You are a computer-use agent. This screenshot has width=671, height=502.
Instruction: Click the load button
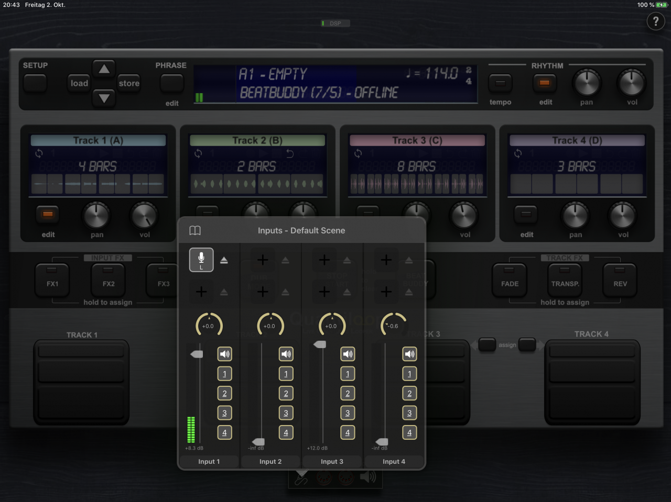(x=79, y=83)
